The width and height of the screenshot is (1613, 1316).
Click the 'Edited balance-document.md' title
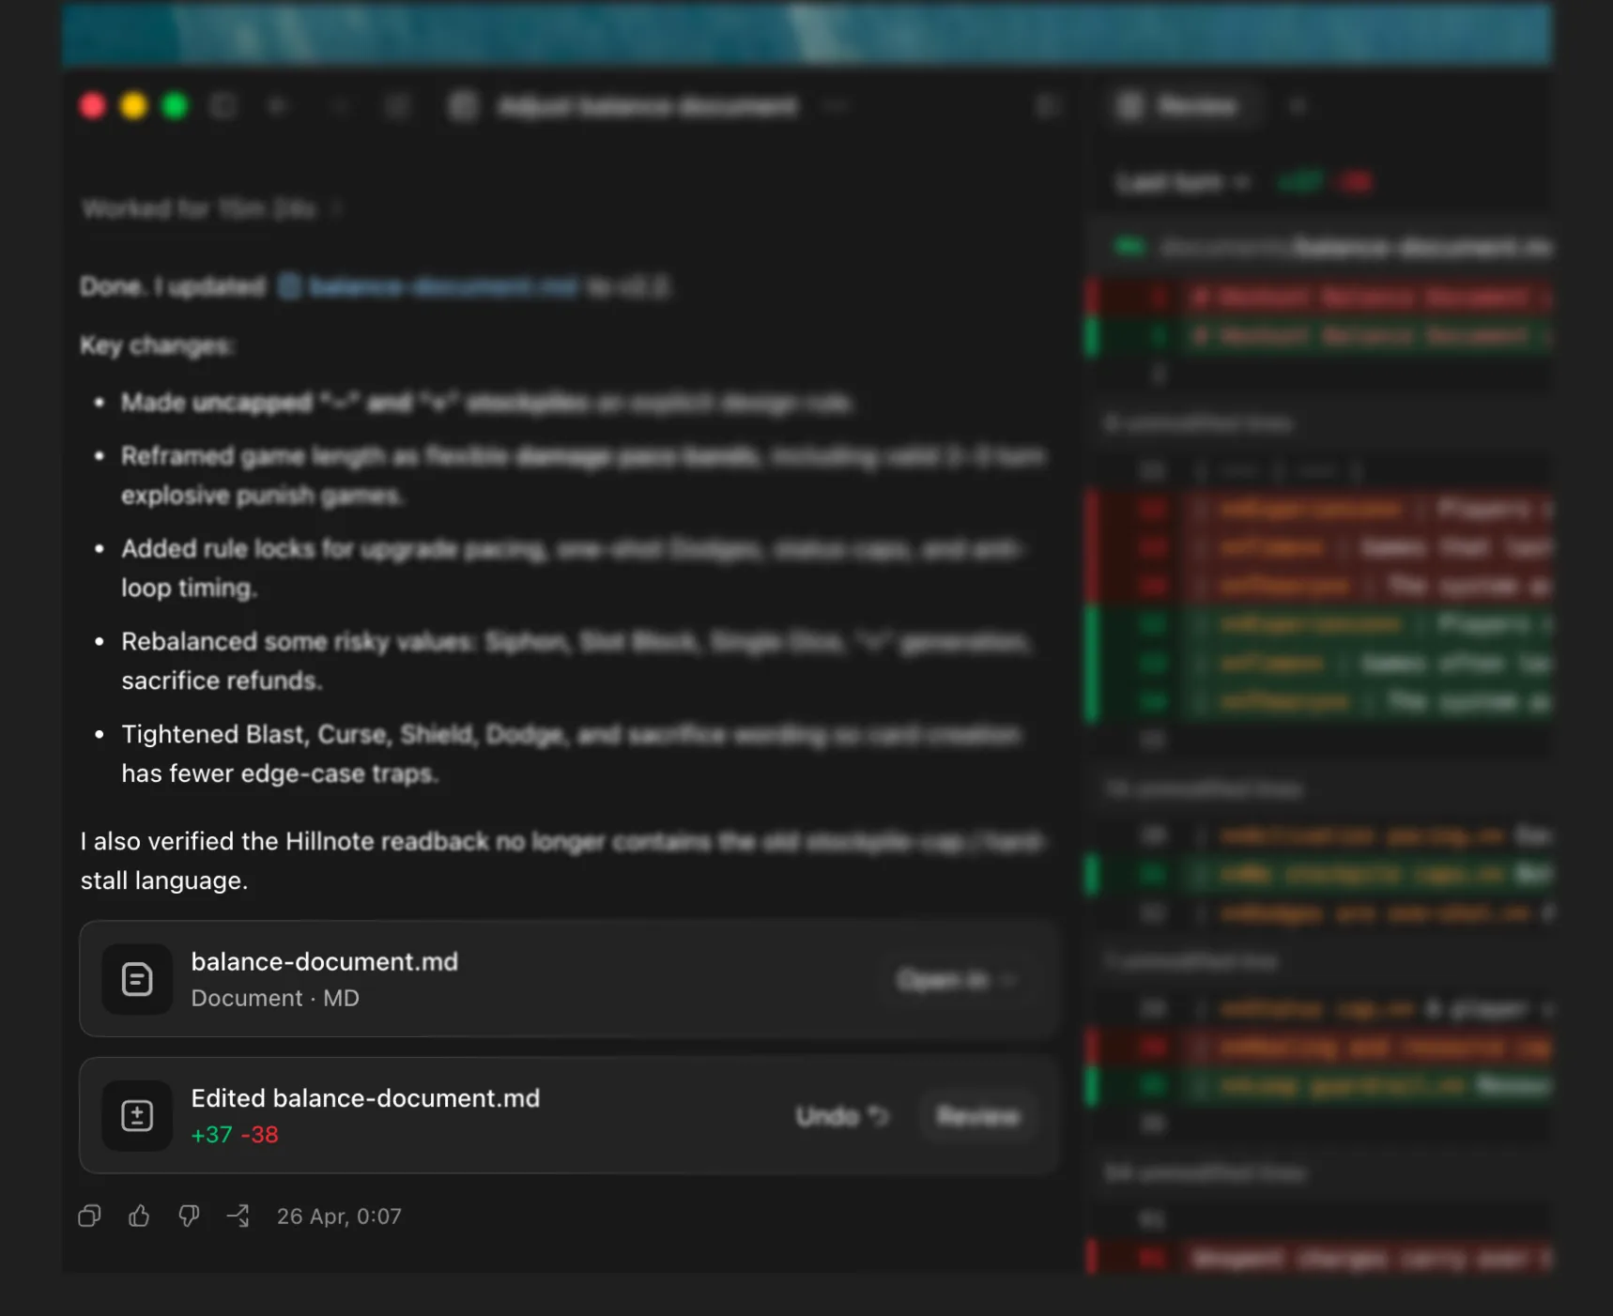tap(365, 1098)
